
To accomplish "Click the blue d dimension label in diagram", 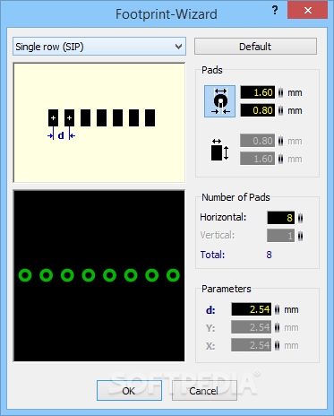I will 61,135.
